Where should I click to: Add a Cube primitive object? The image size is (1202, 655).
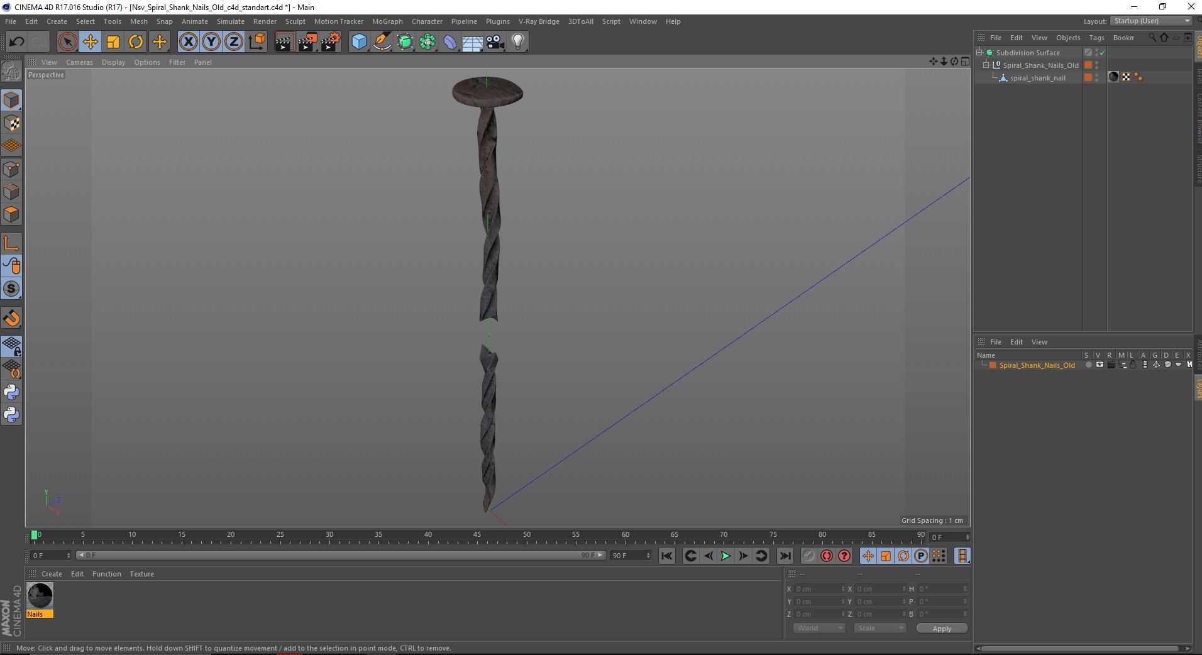(x=359, y=42)
